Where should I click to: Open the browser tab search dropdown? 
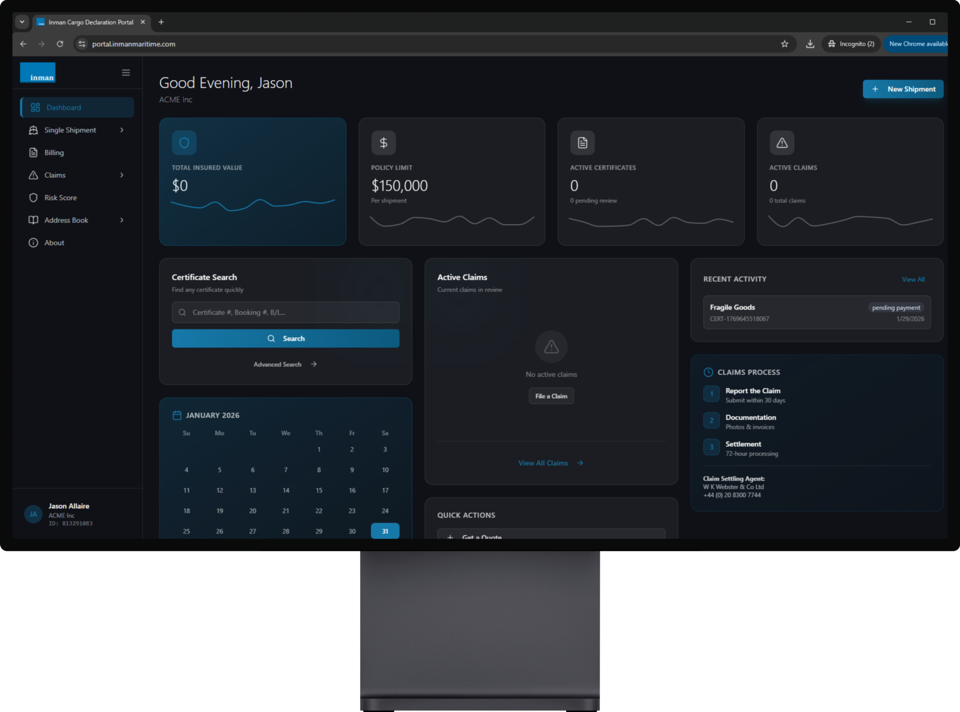pos(22,22)
